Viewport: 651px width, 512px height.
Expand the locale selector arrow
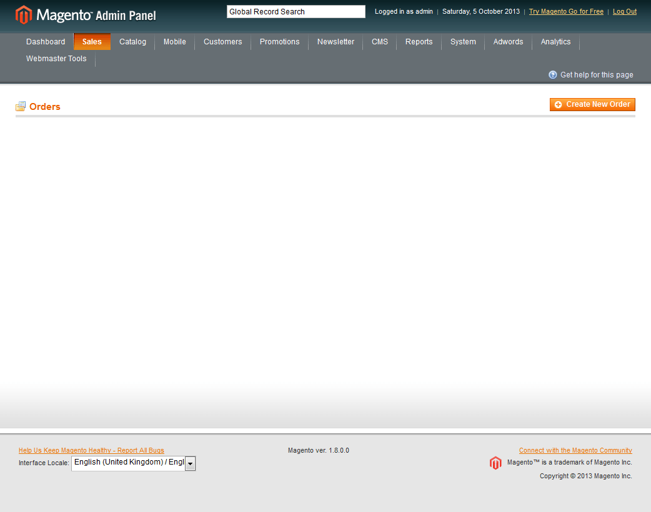190,463
